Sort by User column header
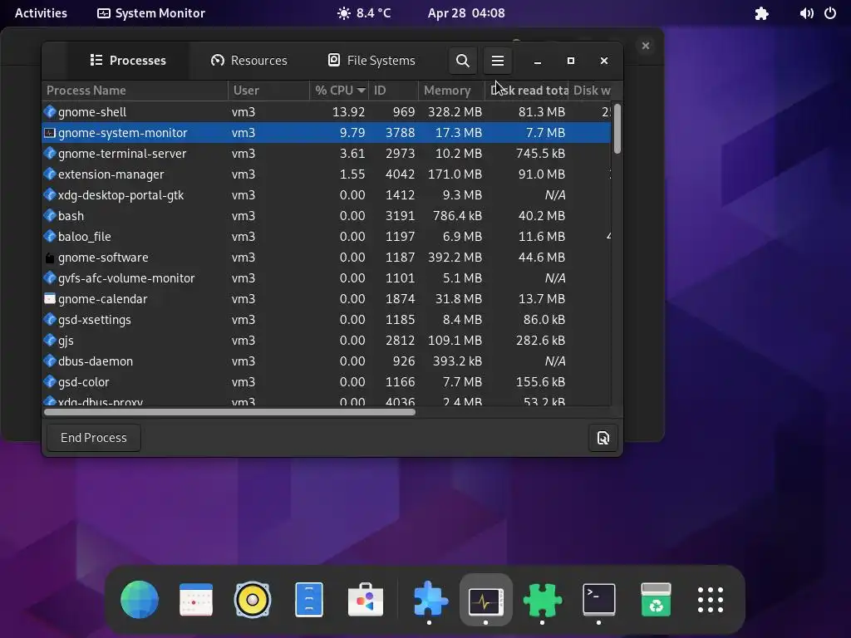The width and height of the screenshot is (851, 638). (268, 91)
